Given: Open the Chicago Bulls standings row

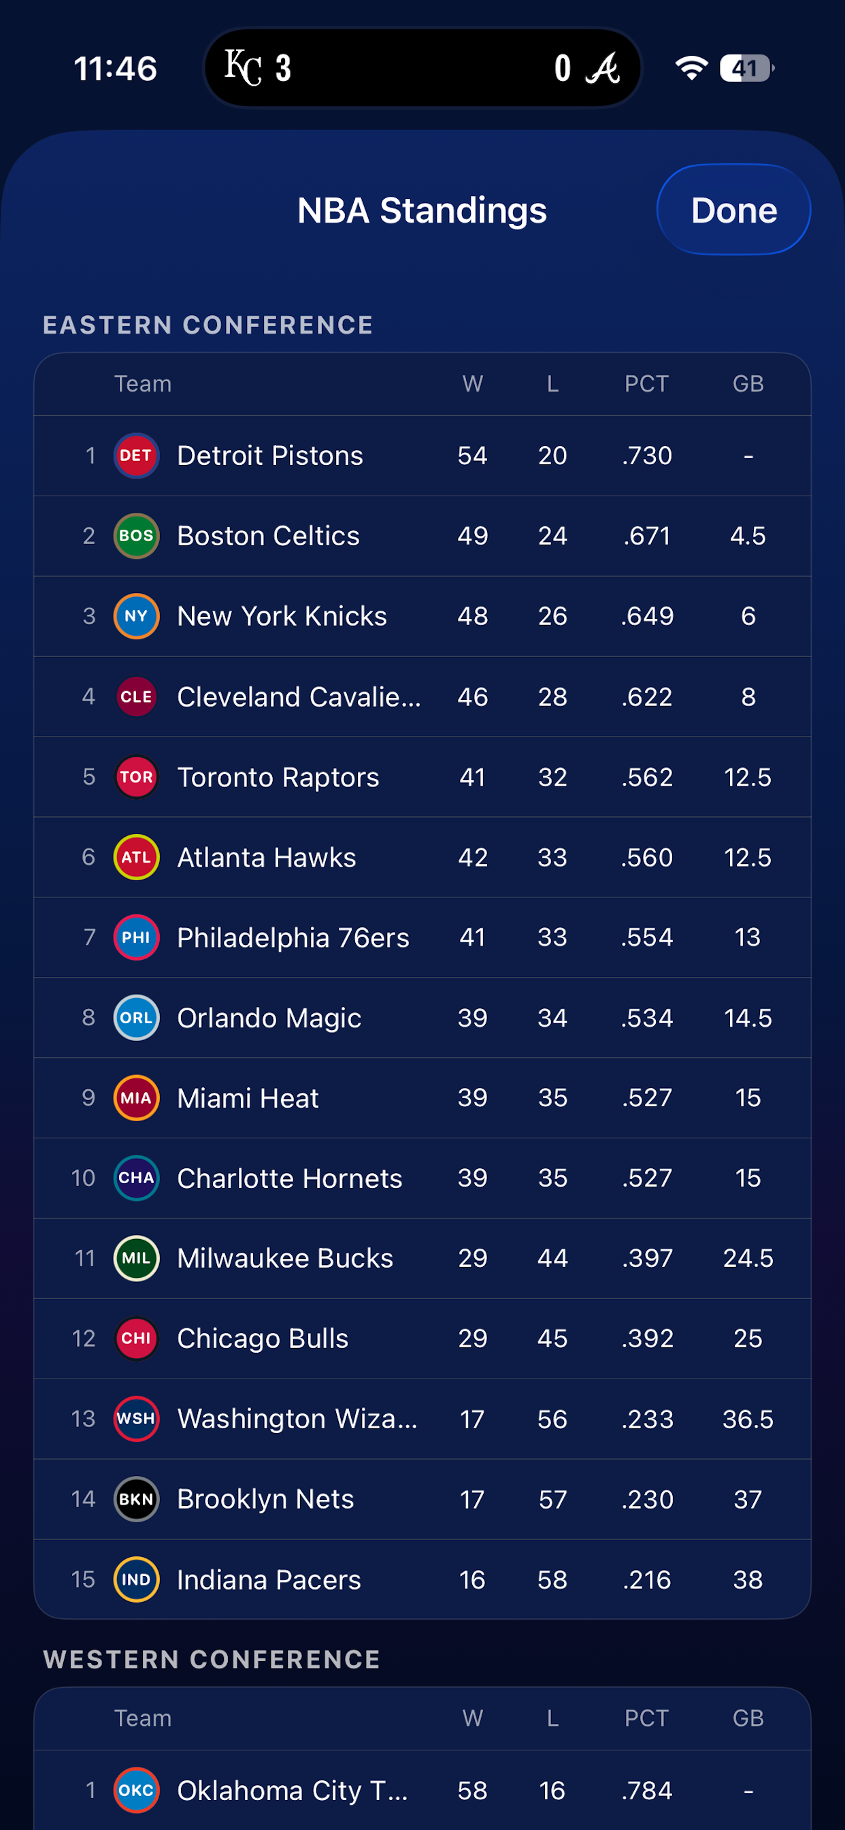Looking at the screenshot, I should tap(422, 1338).
